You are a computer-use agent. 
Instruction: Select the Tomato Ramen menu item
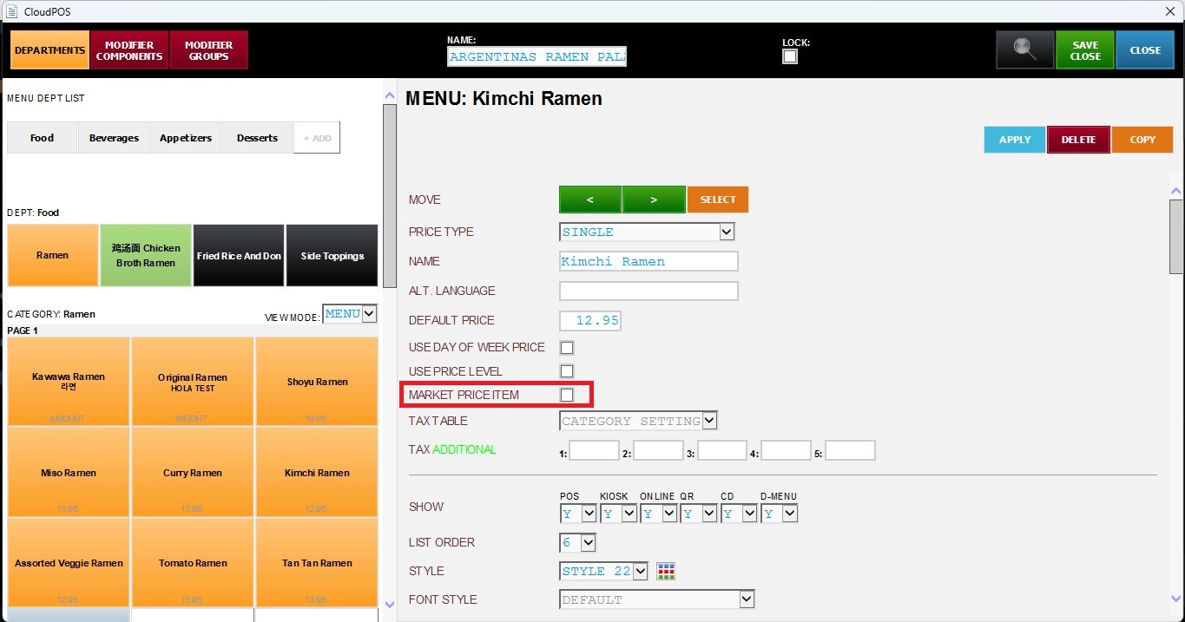[x=193, y=563]
